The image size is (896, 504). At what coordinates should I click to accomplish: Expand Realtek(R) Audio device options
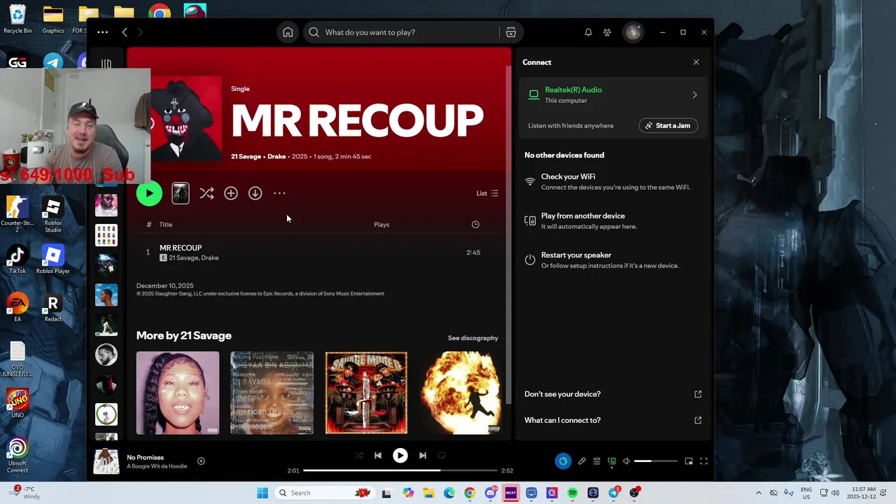(x=694, y=95)
